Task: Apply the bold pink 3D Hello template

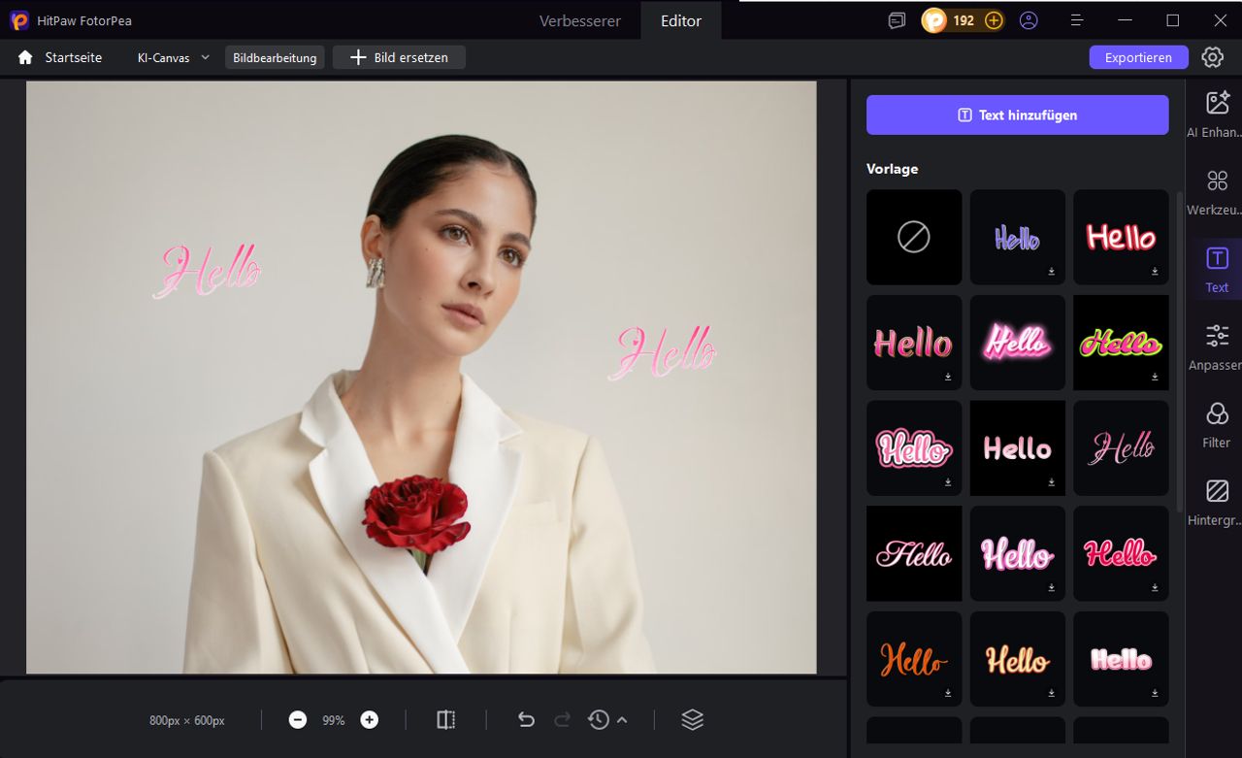Action: click(914, 343)
